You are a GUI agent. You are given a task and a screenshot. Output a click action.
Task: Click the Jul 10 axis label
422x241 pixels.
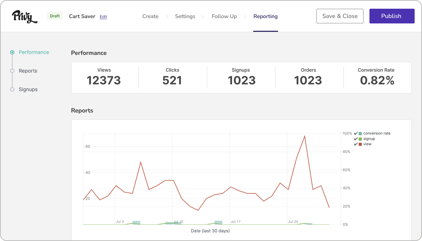click(179, 222)
